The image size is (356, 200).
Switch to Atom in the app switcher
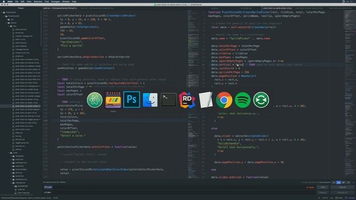click(x=95, y=100)
